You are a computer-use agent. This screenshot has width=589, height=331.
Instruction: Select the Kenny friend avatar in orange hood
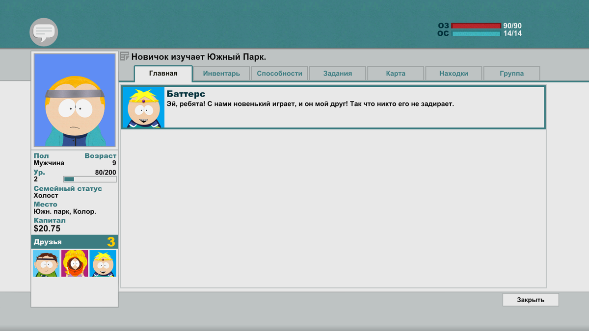point(75,263)
